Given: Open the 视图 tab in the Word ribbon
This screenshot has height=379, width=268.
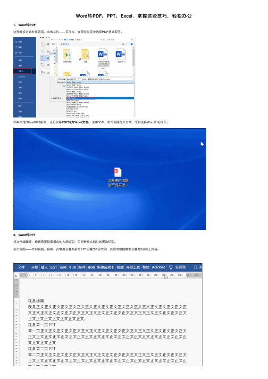Looking at the screenshot, I should pos(120,267).
